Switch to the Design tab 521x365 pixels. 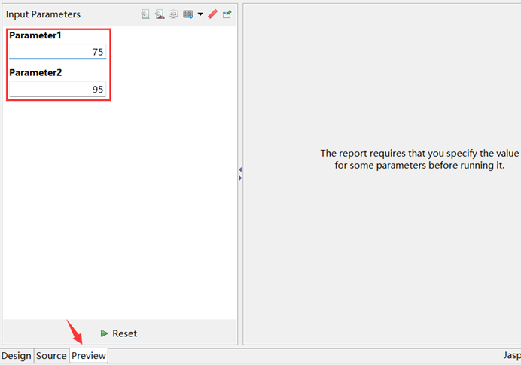[17, 356]
